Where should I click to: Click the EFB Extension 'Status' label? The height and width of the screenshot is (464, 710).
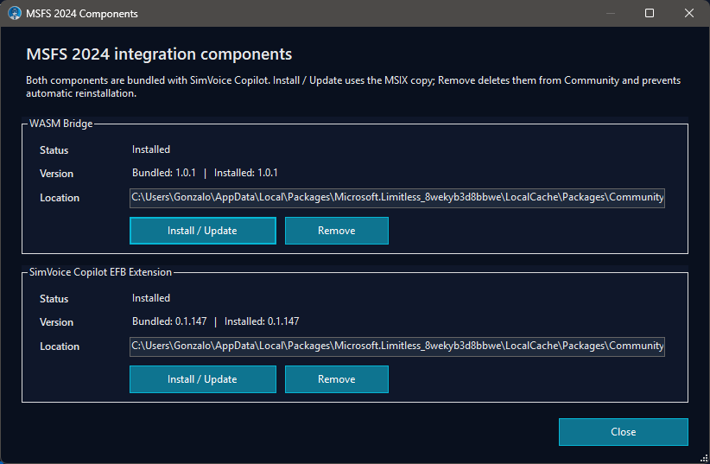pos(54,299)
